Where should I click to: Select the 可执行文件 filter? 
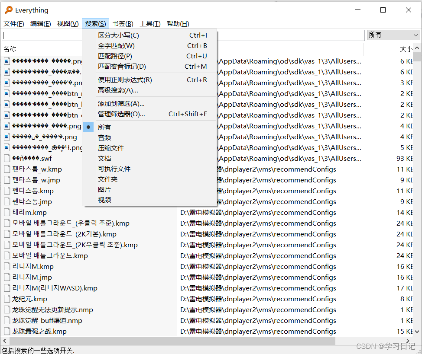tap(149, 169)
